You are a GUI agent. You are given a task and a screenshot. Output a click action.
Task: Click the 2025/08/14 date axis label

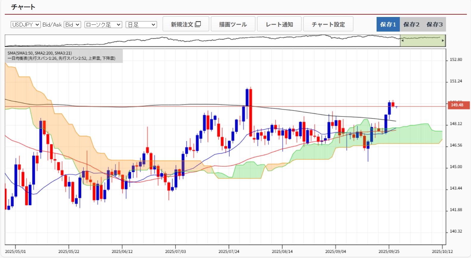282,251
